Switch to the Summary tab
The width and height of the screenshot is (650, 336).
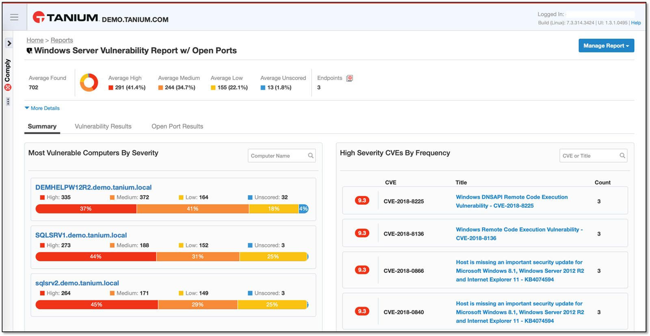pyautogui.click(x=42, y=126)
